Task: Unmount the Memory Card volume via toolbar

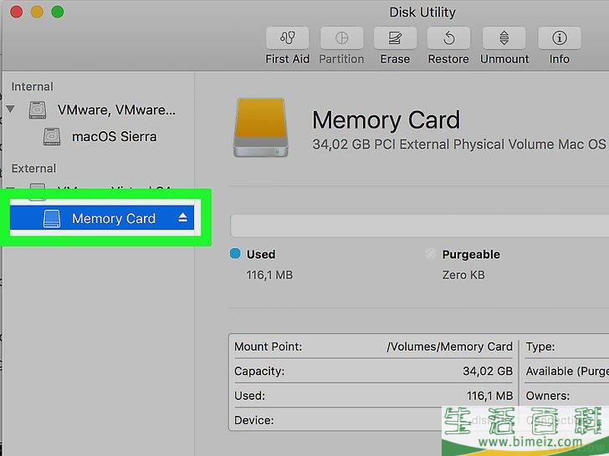Action: click(504, 38)
